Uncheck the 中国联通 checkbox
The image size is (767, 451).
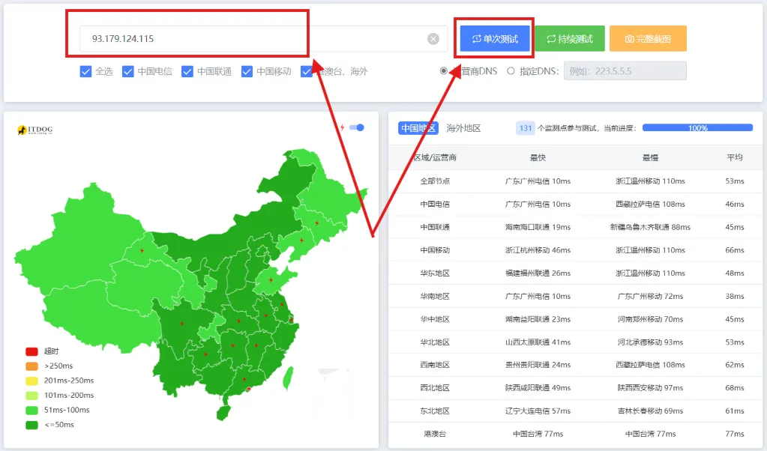(x=187, y=72)
